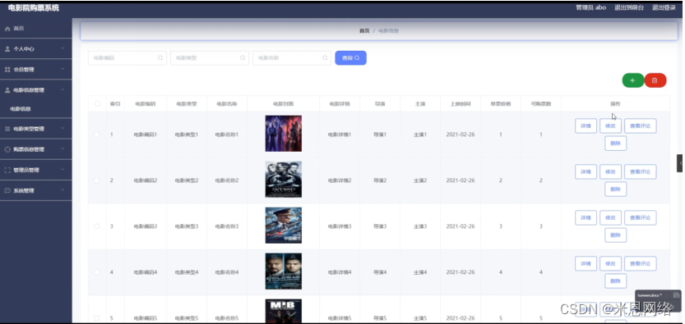
Task: Open the 个人中心 sidebar menu
Action: tap(36, 48)
